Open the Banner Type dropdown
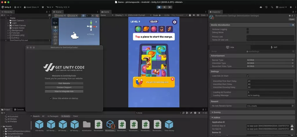 tap(270, 60)
